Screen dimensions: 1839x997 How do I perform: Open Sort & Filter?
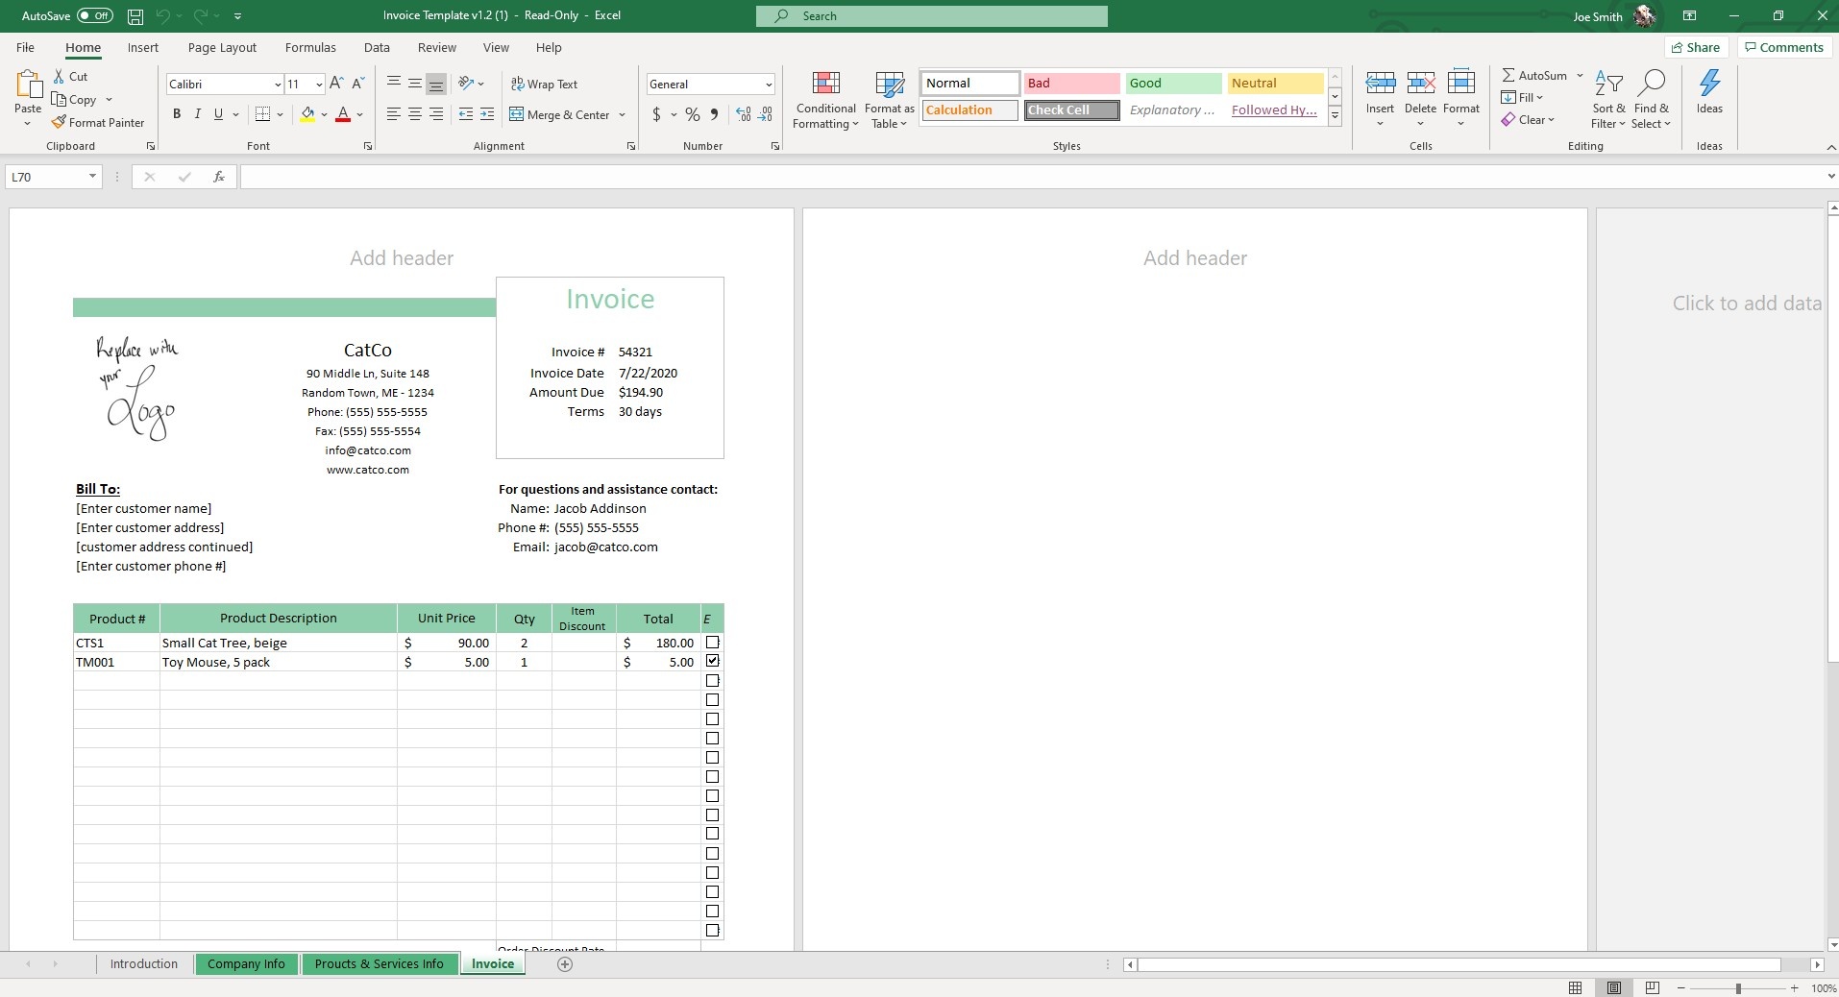(1608, 99)
